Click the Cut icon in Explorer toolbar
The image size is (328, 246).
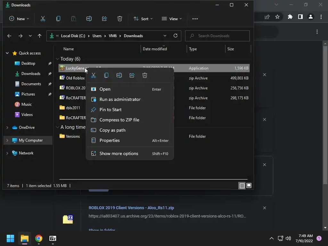coord(43,19)
